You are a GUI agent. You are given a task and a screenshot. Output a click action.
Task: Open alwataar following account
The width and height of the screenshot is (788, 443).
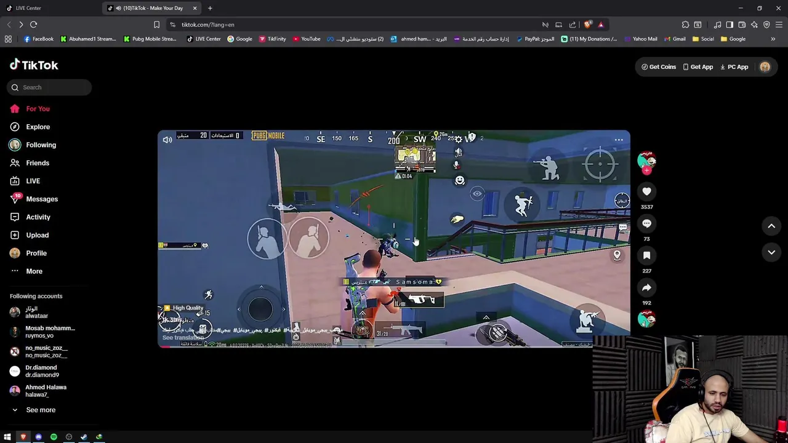[30, 313]
